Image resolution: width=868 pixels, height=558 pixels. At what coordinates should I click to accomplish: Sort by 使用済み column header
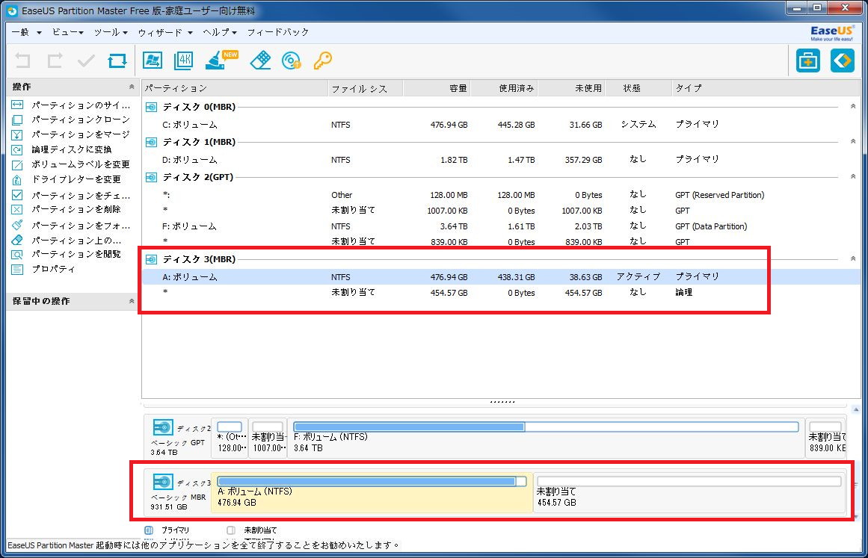(505, 88)
